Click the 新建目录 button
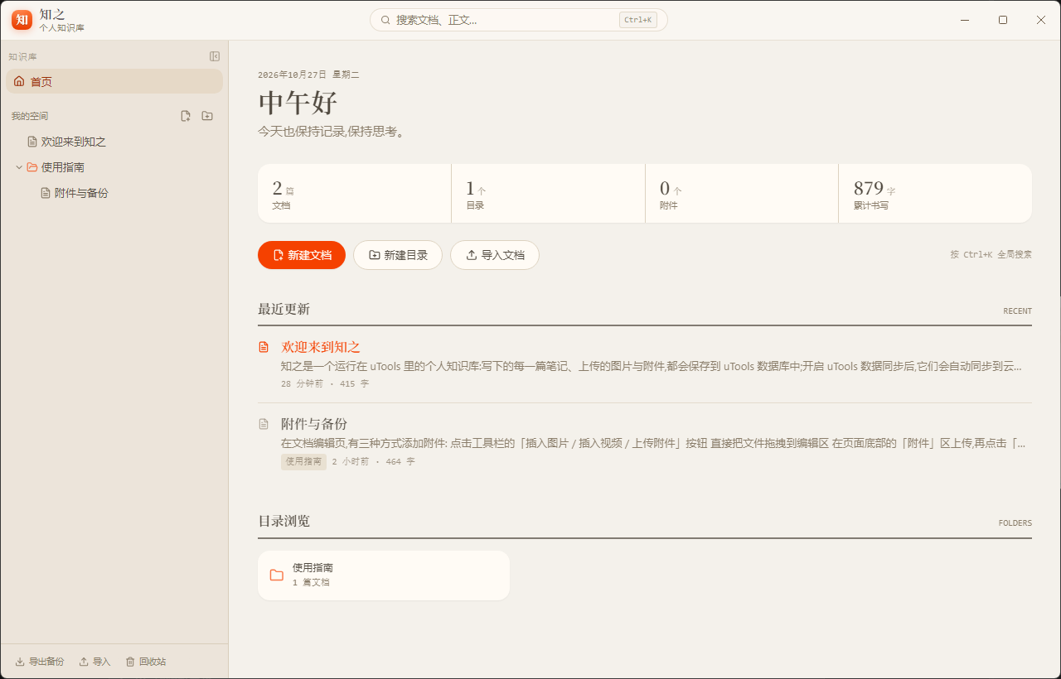Viewport: 1061px width, 679px height. pyautogui.click(x=398, y=255)
